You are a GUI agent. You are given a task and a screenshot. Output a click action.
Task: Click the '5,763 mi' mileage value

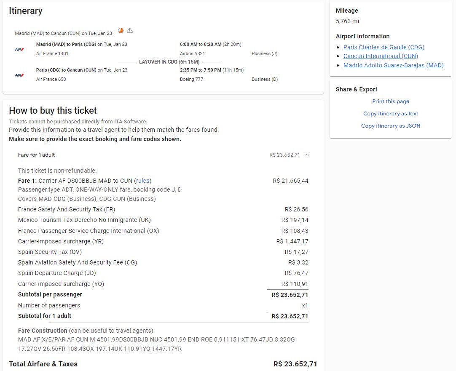[347, 21]
